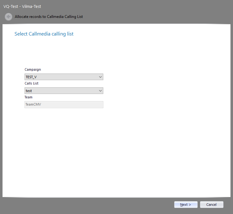The image size is (233, 214).
Task: Proceed with the Next > button
Action: coord(186,205)
